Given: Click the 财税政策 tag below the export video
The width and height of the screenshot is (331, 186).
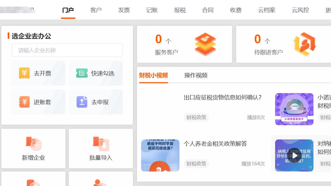Looking at the screenshot, I should point(196,117).
